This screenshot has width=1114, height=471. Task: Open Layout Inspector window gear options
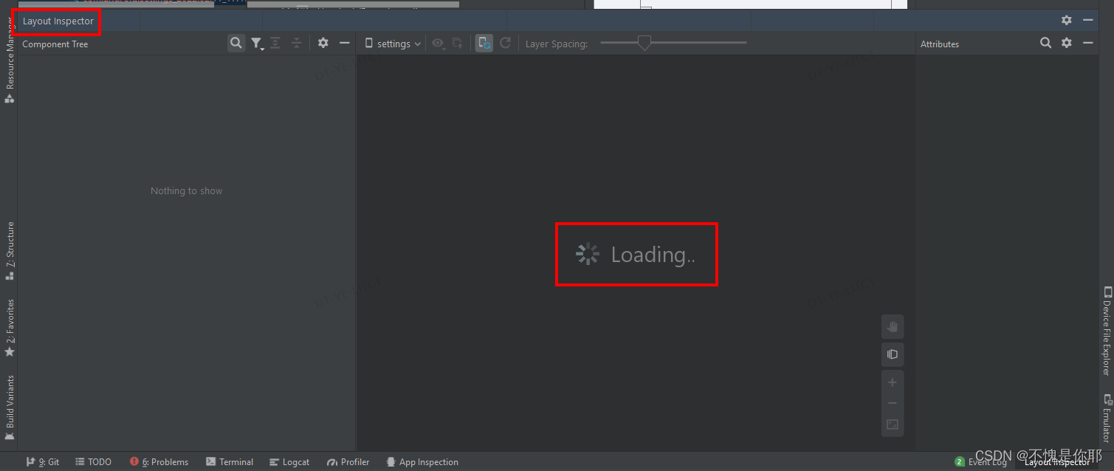click(1066, 21)
